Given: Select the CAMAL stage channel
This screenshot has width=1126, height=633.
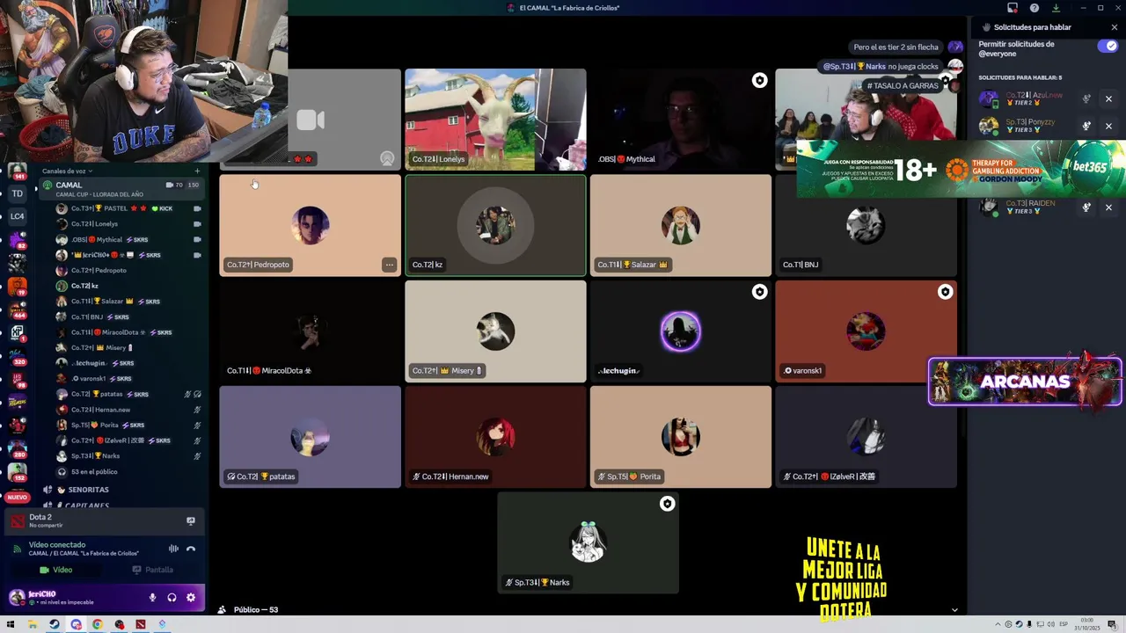Looking at the screenshot, I should click(119, 188).
